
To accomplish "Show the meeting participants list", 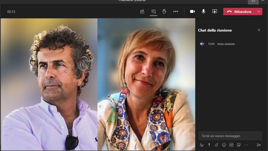I will click(142, 12).
